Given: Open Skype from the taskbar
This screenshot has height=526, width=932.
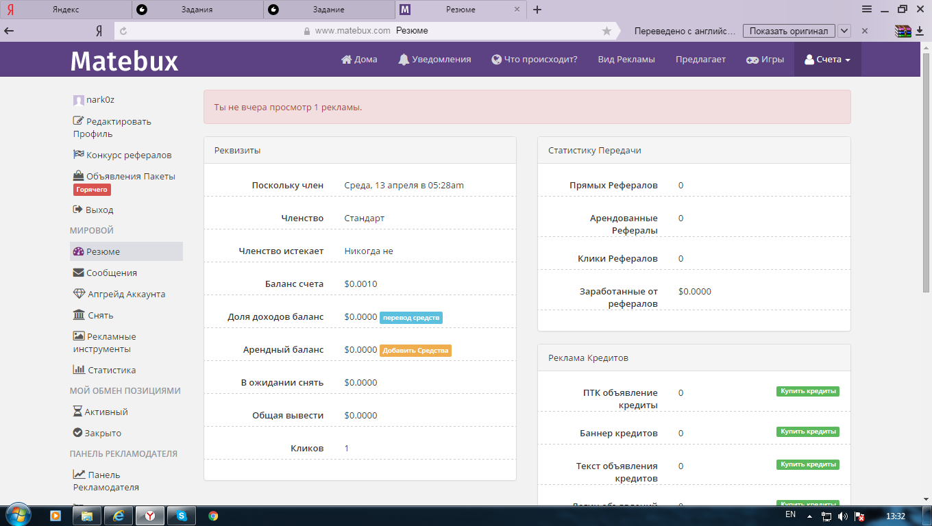Looking at the screenshot, I should tap(182, 516).
